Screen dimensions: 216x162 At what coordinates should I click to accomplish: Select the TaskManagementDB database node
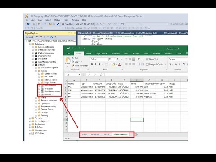pyautogui.click(x=47, y=62)
